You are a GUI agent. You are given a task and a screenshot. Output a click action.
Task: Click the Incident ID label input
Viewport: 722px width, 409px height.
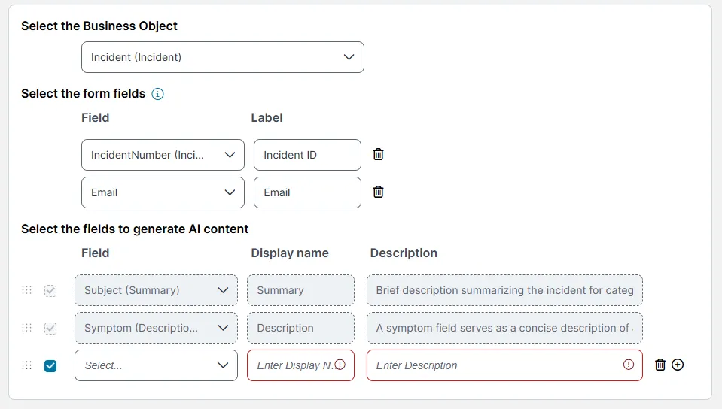click(x=307, y=155)
